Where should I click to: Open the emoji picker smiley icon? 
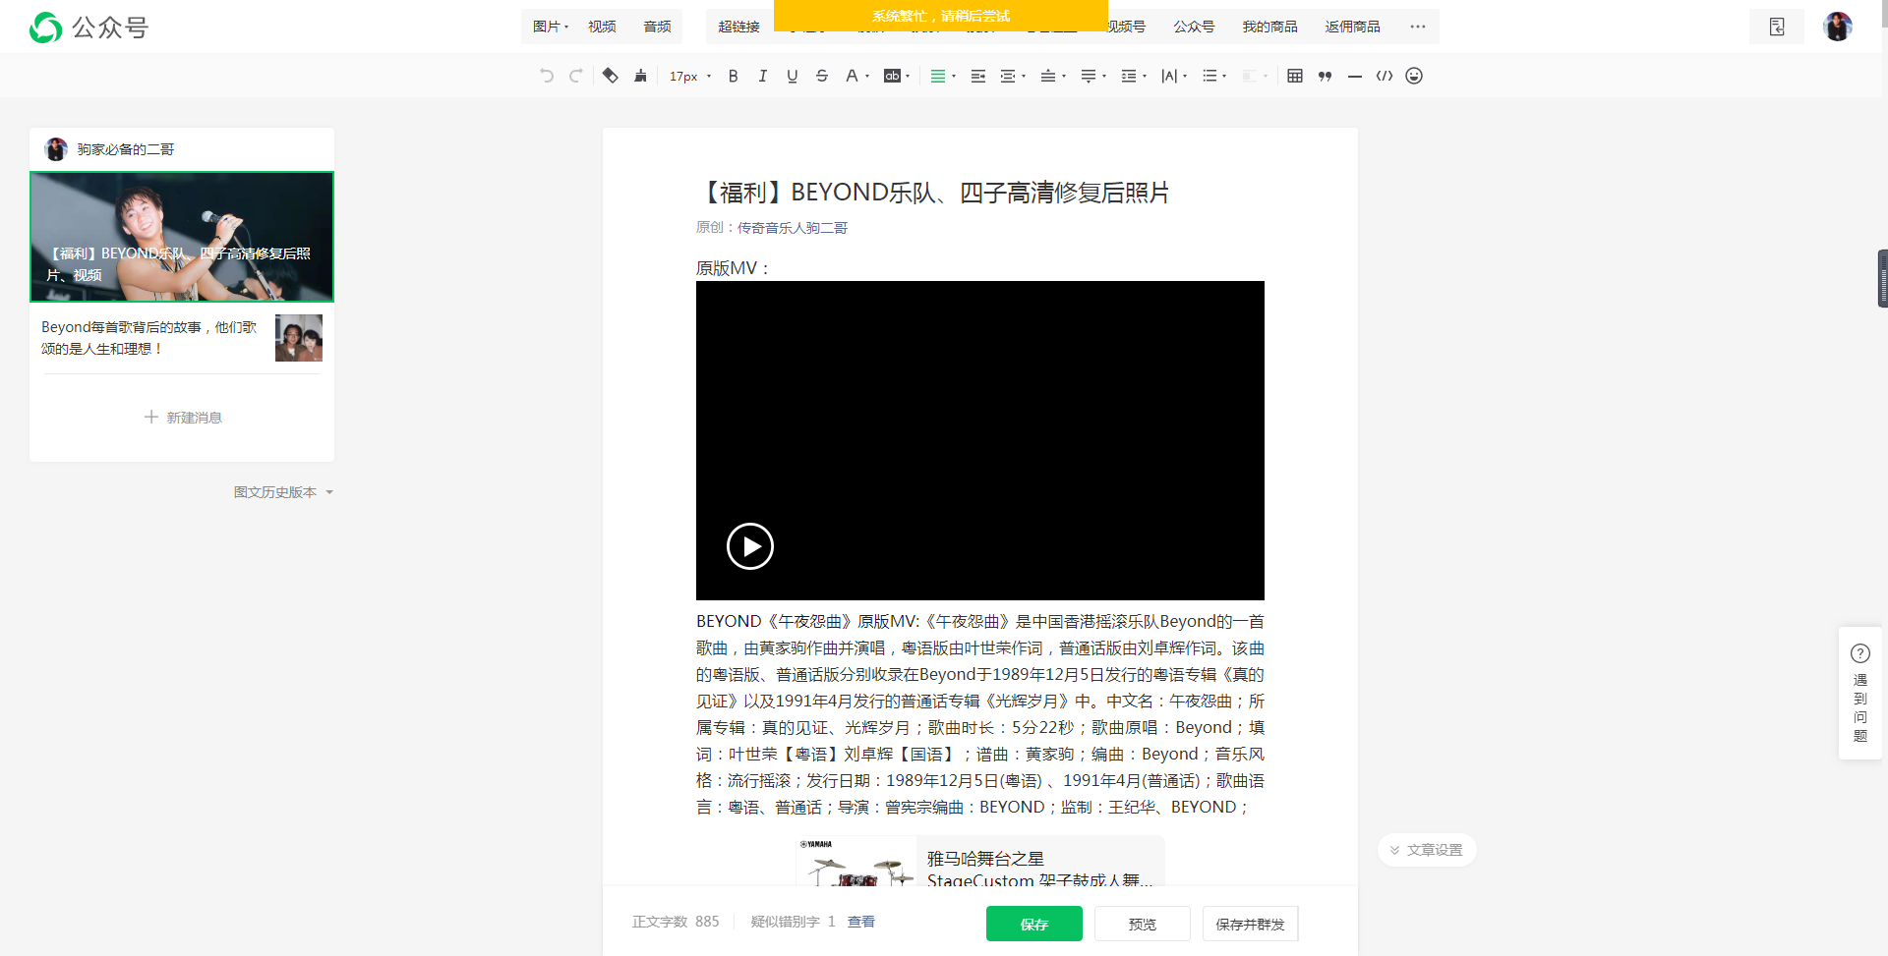[1414, 76]
